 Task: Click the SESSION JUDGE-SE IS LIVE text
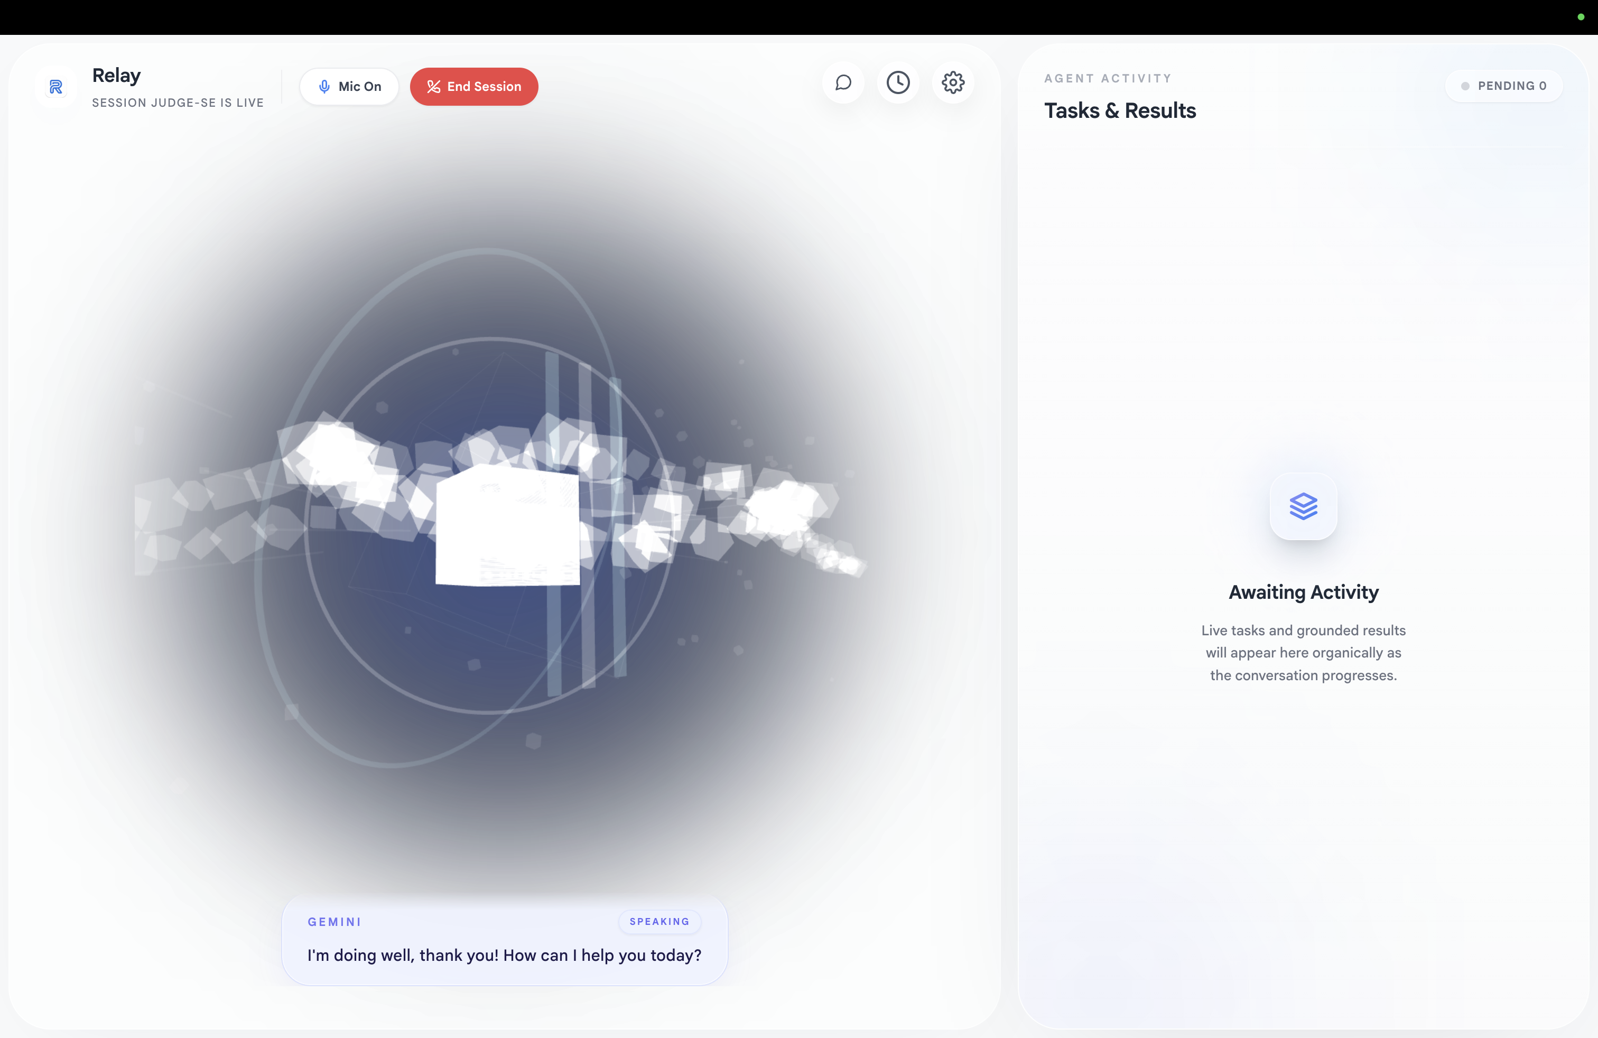(177, 103)
